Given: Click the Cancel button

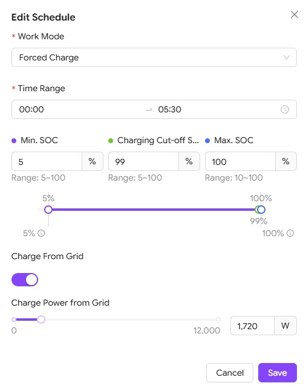Looking at the screenshot, I should (230, 373).
